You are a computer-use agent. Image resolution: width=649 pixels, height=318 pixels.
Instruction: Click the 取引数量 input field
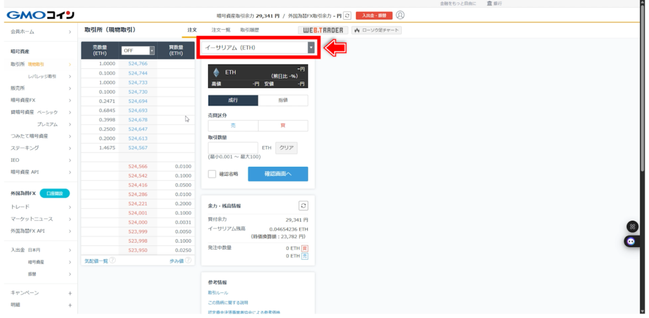[x=233, y=148]
